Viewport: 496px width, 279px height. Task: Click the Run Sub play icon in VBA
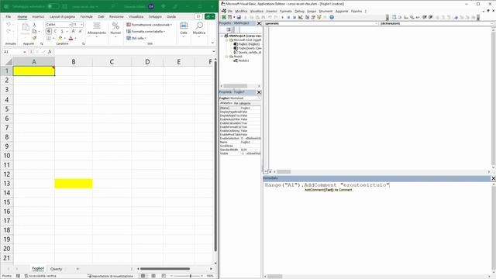tap(282, 17)
